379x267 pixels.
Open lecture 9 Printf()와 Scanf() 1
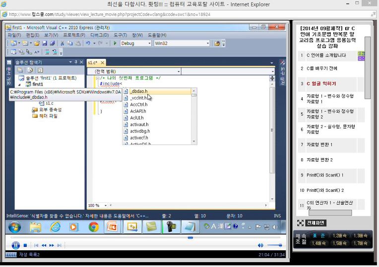point(325,175)
